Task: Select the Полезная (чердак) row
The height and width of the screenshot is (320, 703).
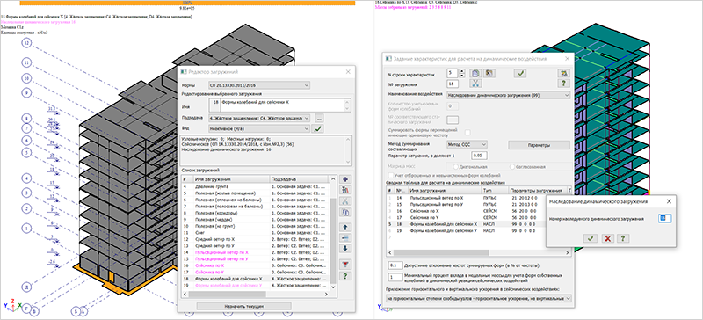Action: pos(255,219)
